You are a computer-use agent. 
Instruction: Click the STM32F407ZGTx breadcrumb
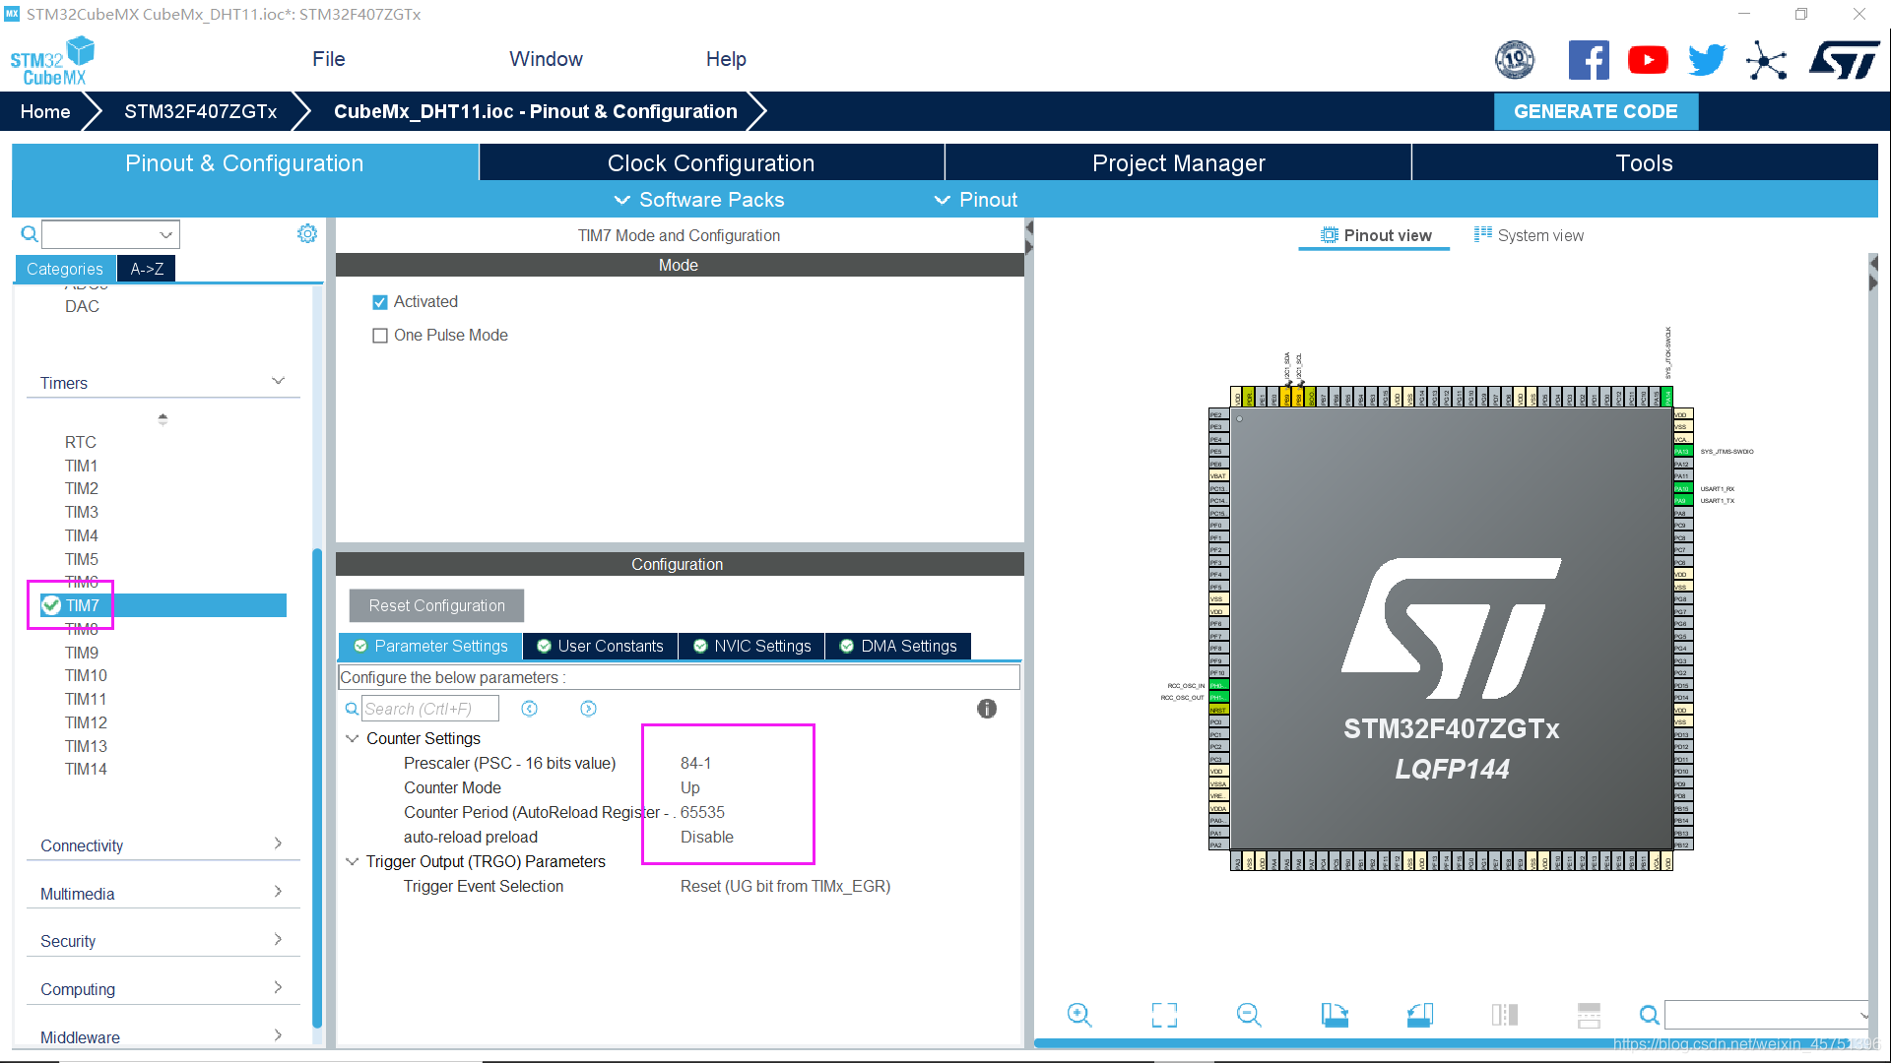tap(200, 111)
